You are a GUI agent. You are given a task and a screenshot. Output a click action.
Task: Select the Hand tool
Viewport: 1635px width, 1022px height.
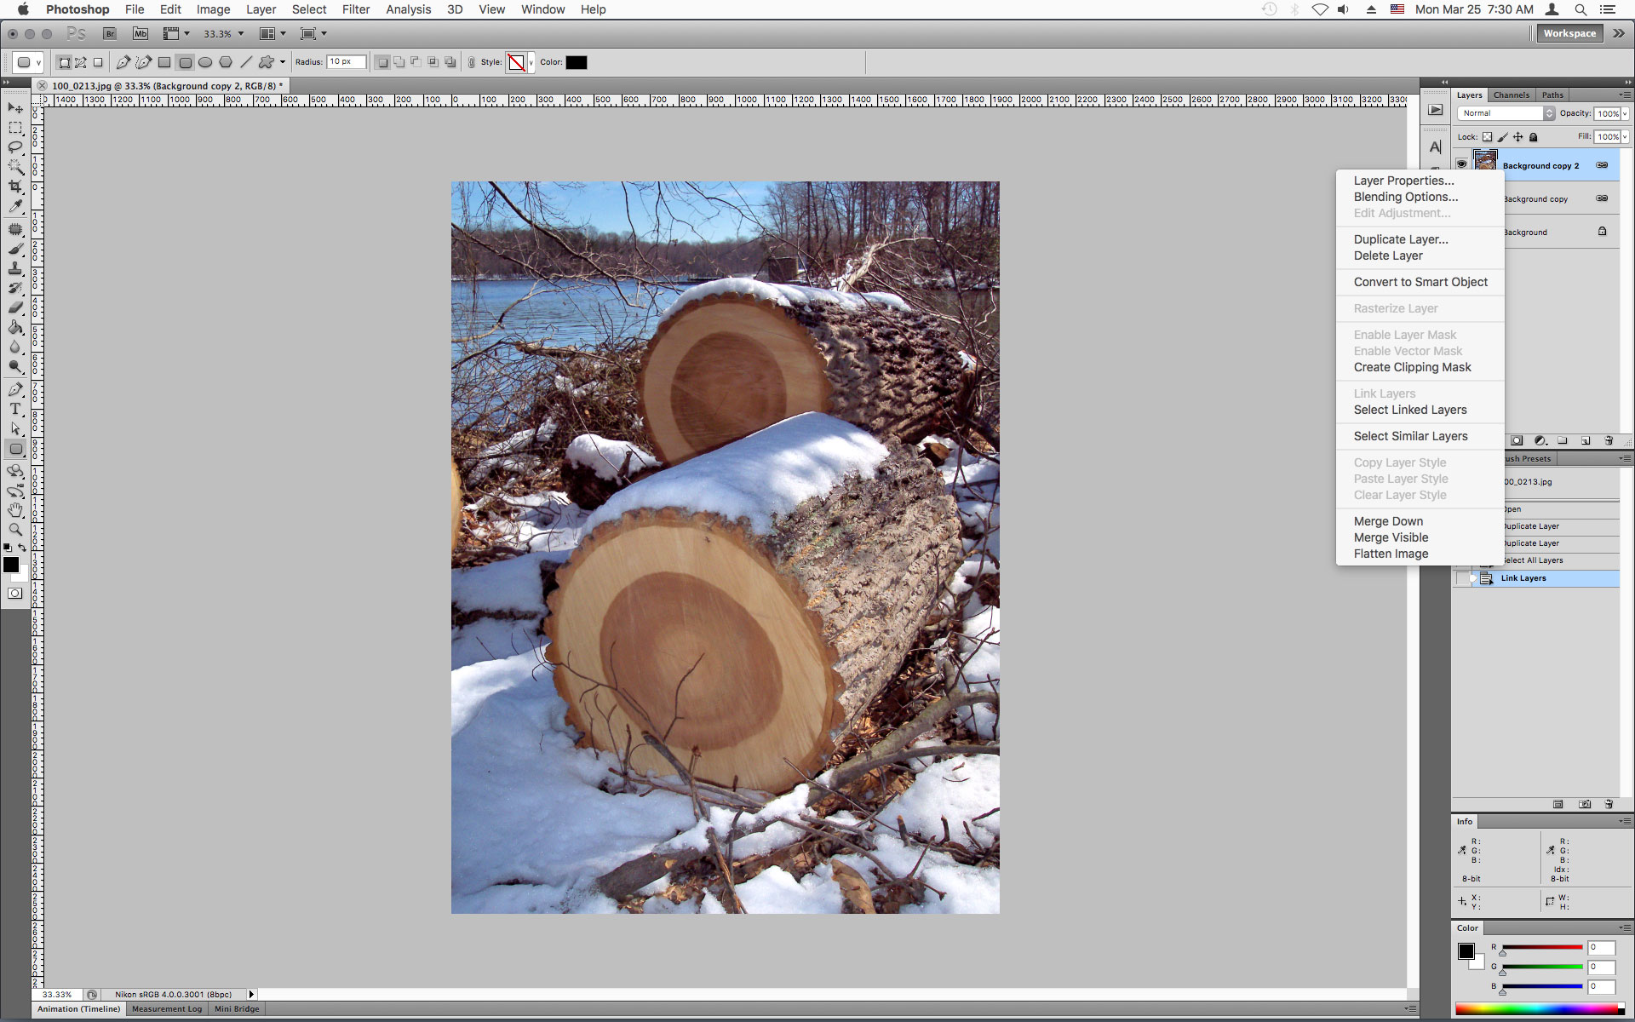(x=15, y=510)
